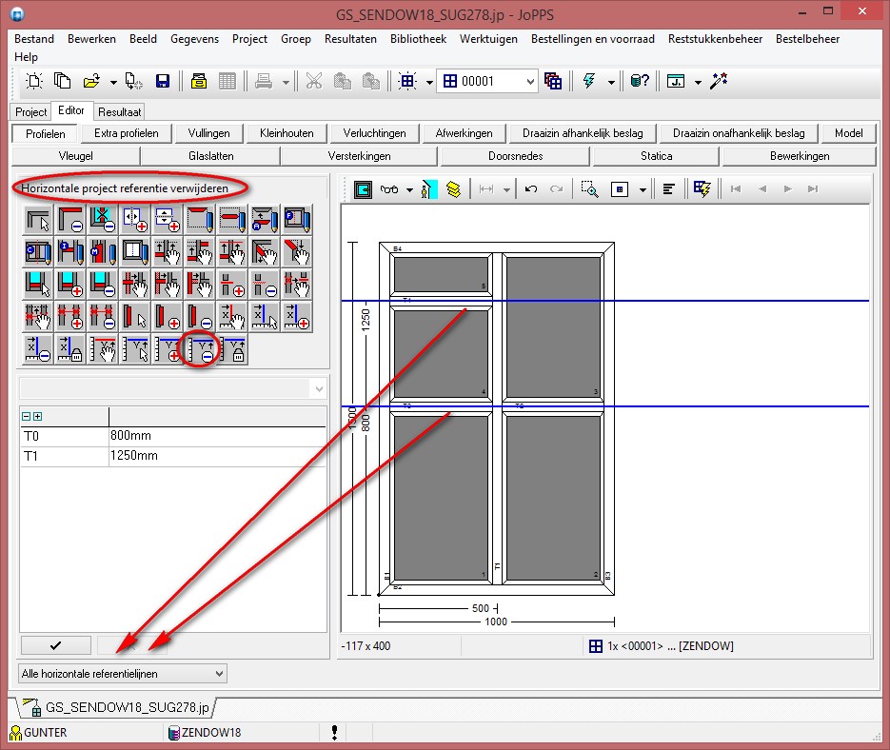
Task: Click the inside/outside view person icon
Action: (428, 189)
